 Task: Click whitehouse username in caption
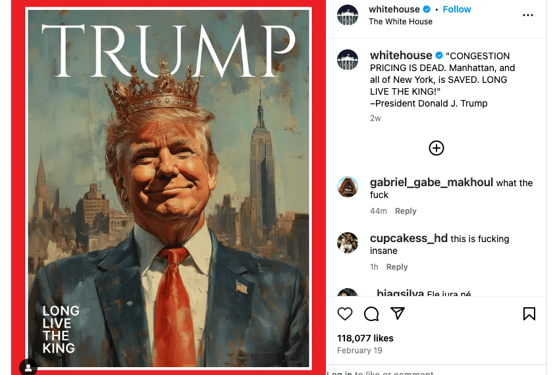(401, 55)
